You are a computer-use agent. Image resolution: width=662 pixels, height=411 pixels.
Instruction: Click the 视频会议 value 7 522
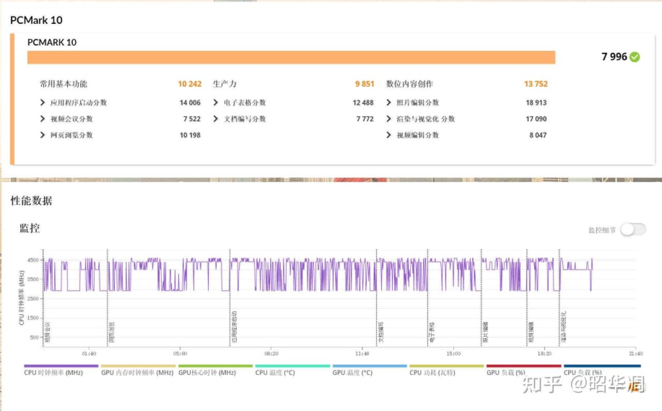click(192, 119)
